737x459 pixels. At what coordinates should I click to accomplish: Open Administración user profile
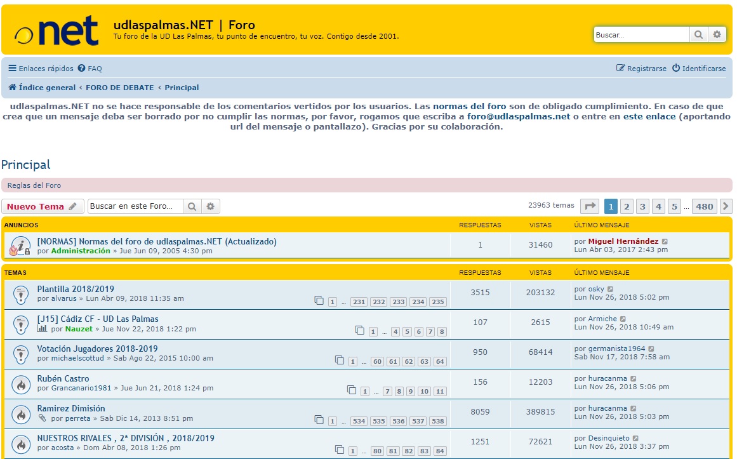coord(81,251)
